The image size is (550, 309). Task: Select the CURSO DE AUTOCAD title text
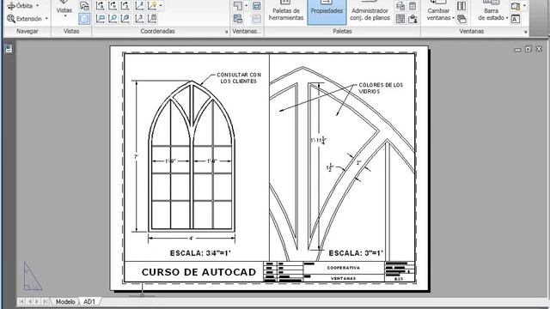click(x=199, y=272)
